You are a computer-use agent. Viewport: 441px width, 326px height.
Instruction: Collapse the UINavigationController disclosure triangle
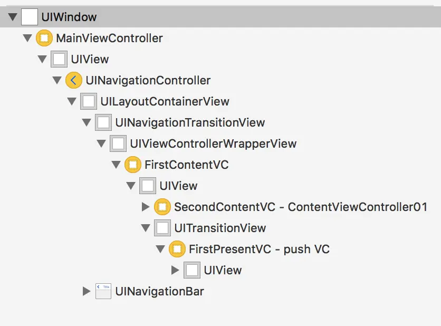pos(57,81)
